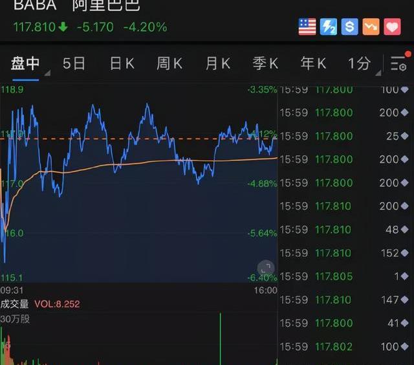Select the 117.802 trade row
The width and height of the screenshot is (414, 365).
344,346
